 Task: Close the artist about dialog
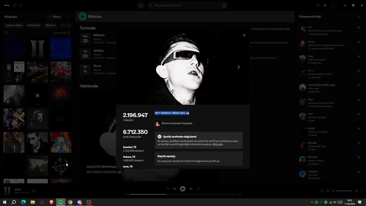[x=244, y=35]
